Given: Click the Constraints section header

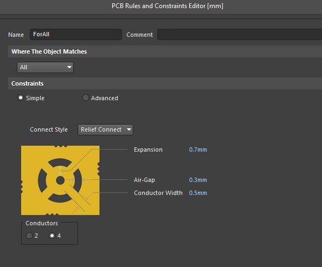Looking at the screenshot, I should pos(28,83).
